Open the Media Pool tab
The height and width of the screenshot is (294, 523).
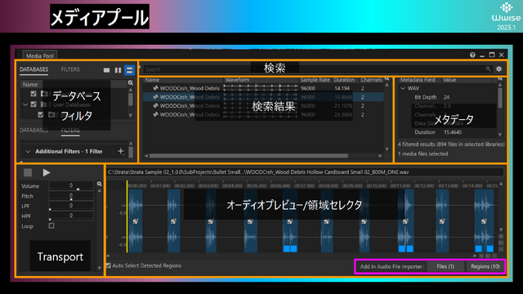40,56
